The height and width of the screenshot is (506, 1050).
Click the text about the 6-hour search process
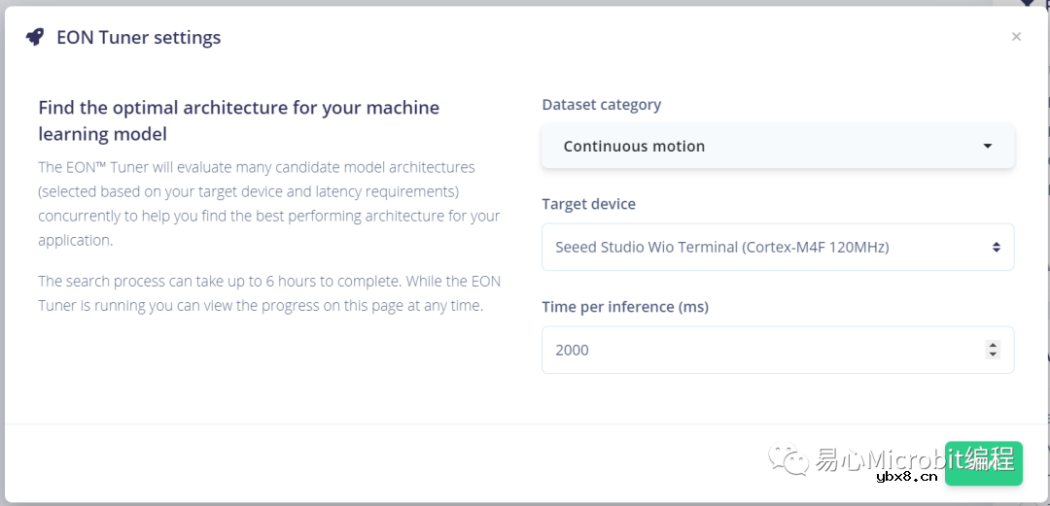(269, 293)
